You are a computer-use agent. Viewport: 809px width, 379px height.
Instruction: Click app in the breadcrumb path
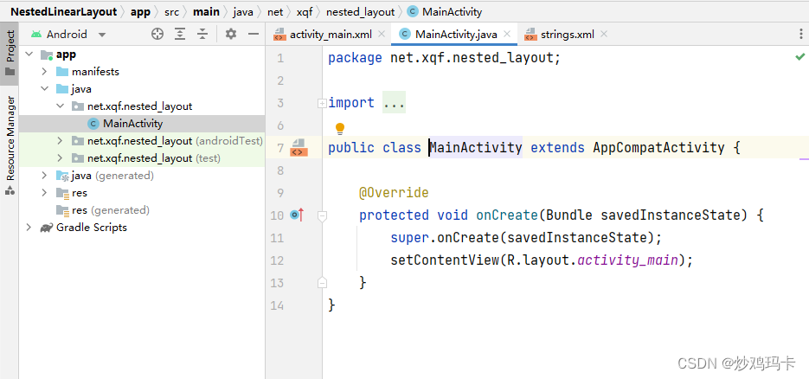[x=140, y=12]
